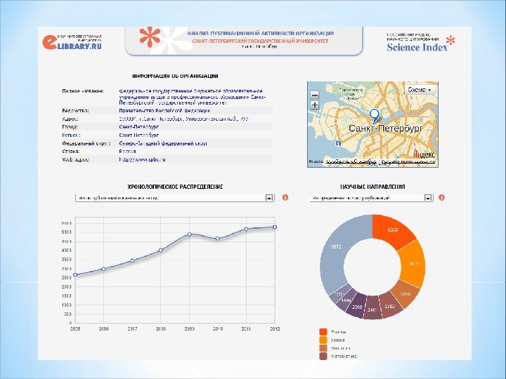
Task: Click the Yandex logo on the map
Action: click(x=424, y=154)
